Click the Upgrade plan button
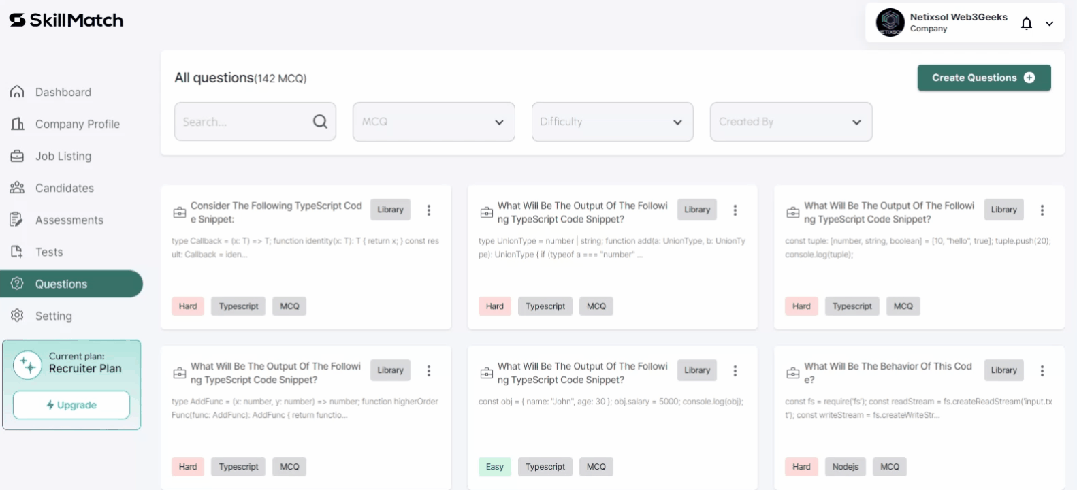Screen dimensions: 1077x490 [x=71, y=405]
